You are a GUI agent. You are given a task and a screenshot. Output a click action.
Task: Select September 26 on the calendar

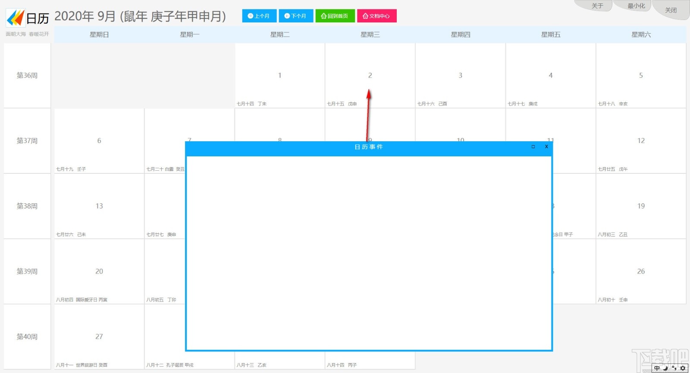(x=641, y=271)
